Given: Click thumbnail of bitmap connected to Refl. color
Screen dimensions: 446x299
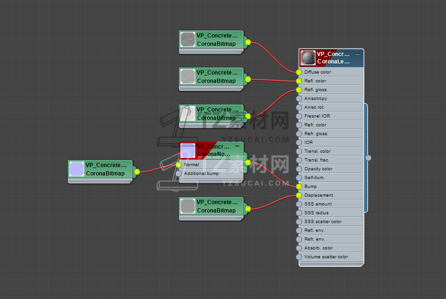Looking at the screenshot, I should 188,76.
